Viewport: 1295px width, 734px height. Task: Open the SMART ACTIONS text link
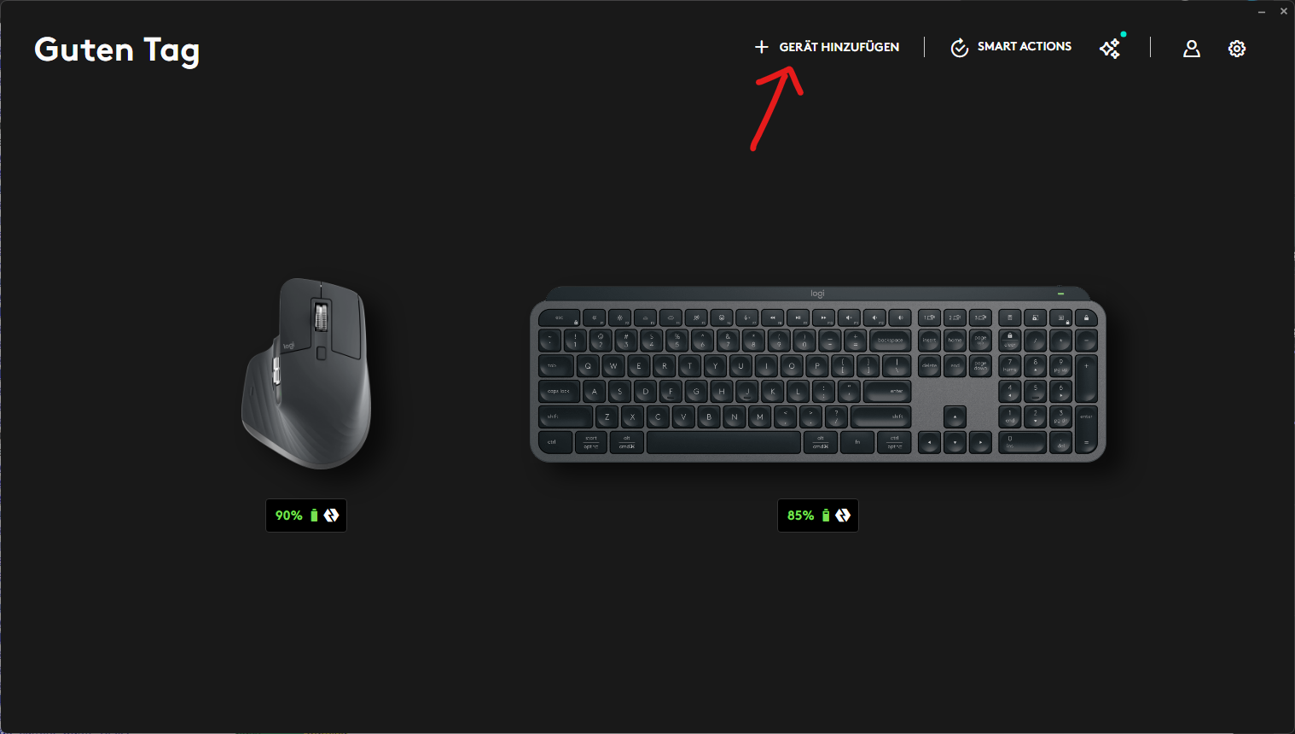1025,47
